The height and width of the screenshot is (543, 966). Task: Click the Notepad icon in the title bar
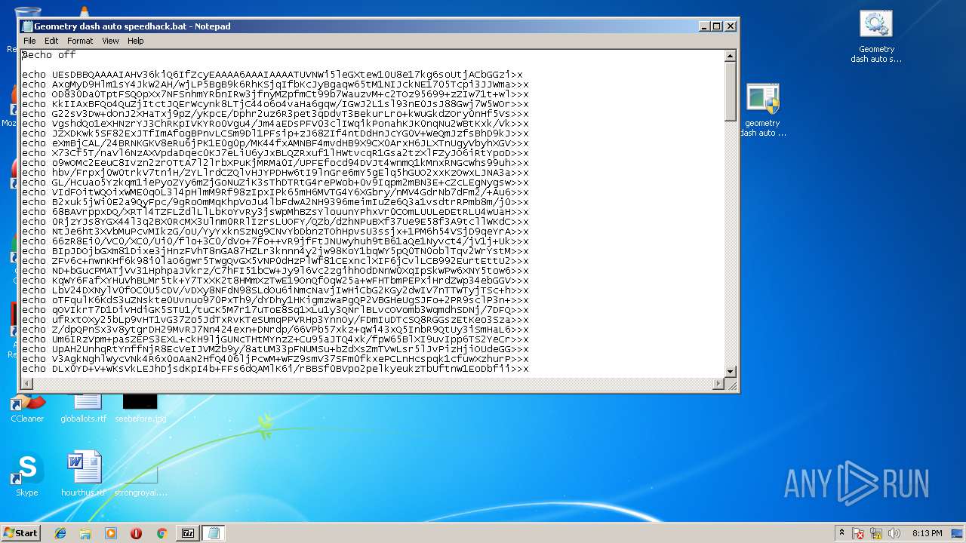coord(27,26)
